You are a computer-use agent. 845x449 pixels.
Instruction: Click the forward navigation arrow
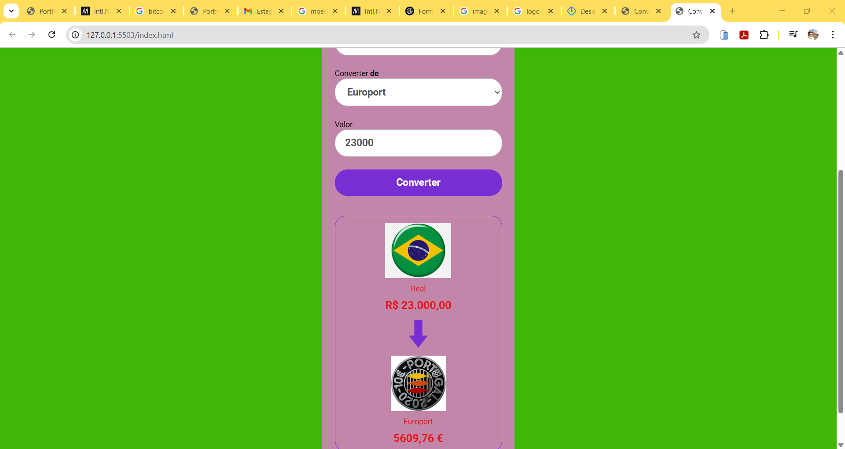pyautogui.click(x=32, y=35)
